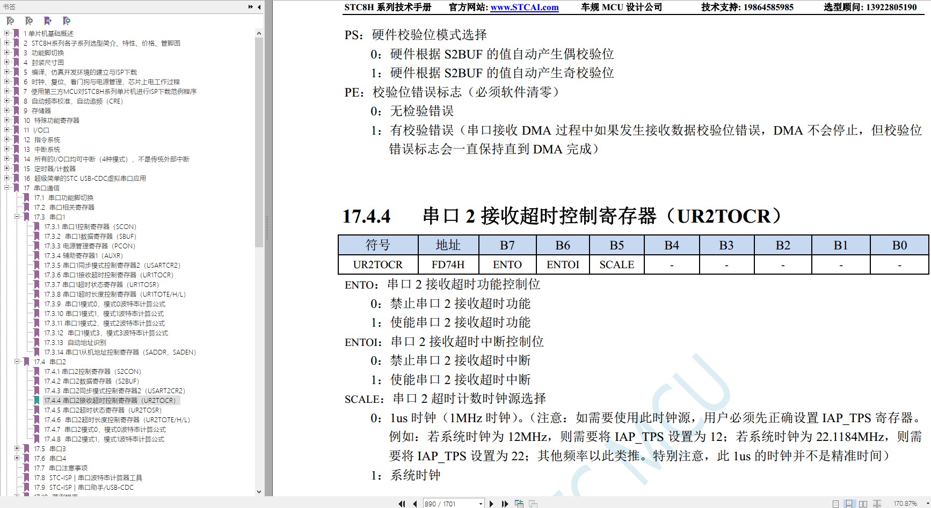The width and height of the screenshot is (931, 508).
Task: Click the bookmarks panel scroll down arrow
Action: point(259,491)
